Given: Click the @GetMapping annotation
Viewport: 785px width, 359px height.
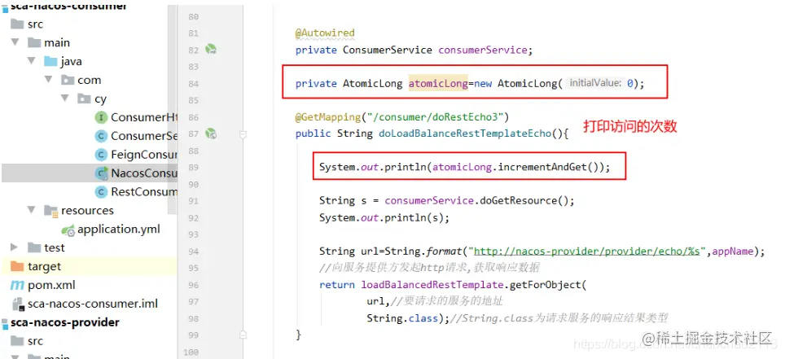Looking at the screenshot, I should pos(328,117).
